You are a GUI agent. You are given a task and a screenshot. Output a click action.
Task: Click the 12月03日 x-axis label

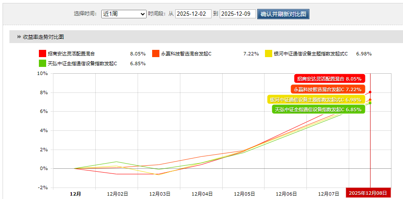click(x=160, y=194)
